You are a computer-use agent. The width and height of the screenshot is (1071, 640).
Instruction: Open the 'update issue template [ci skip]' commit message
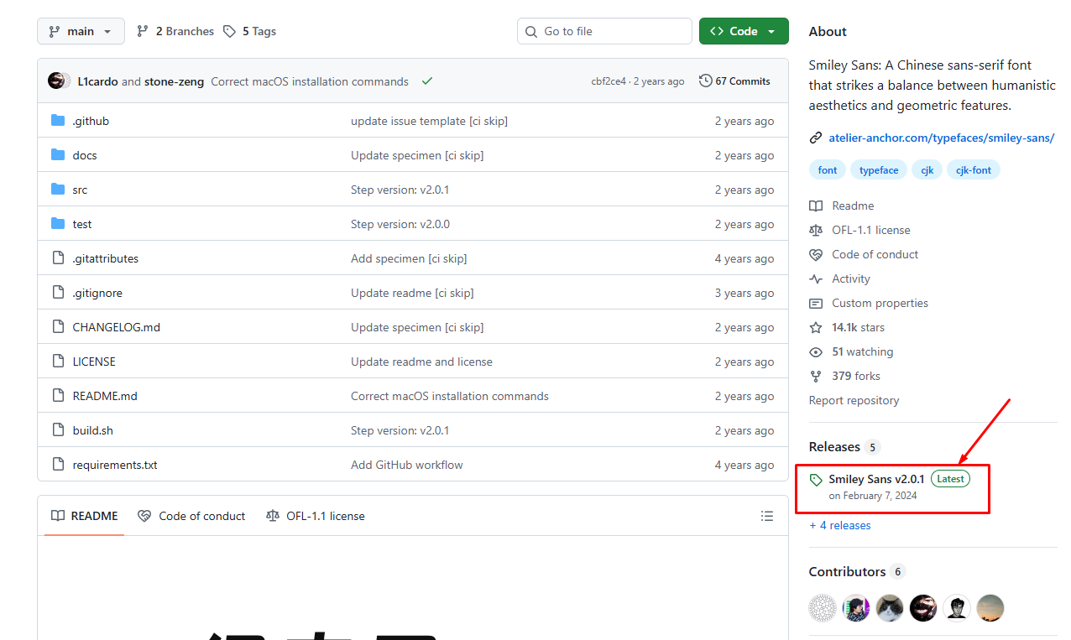tap(429, 121)
